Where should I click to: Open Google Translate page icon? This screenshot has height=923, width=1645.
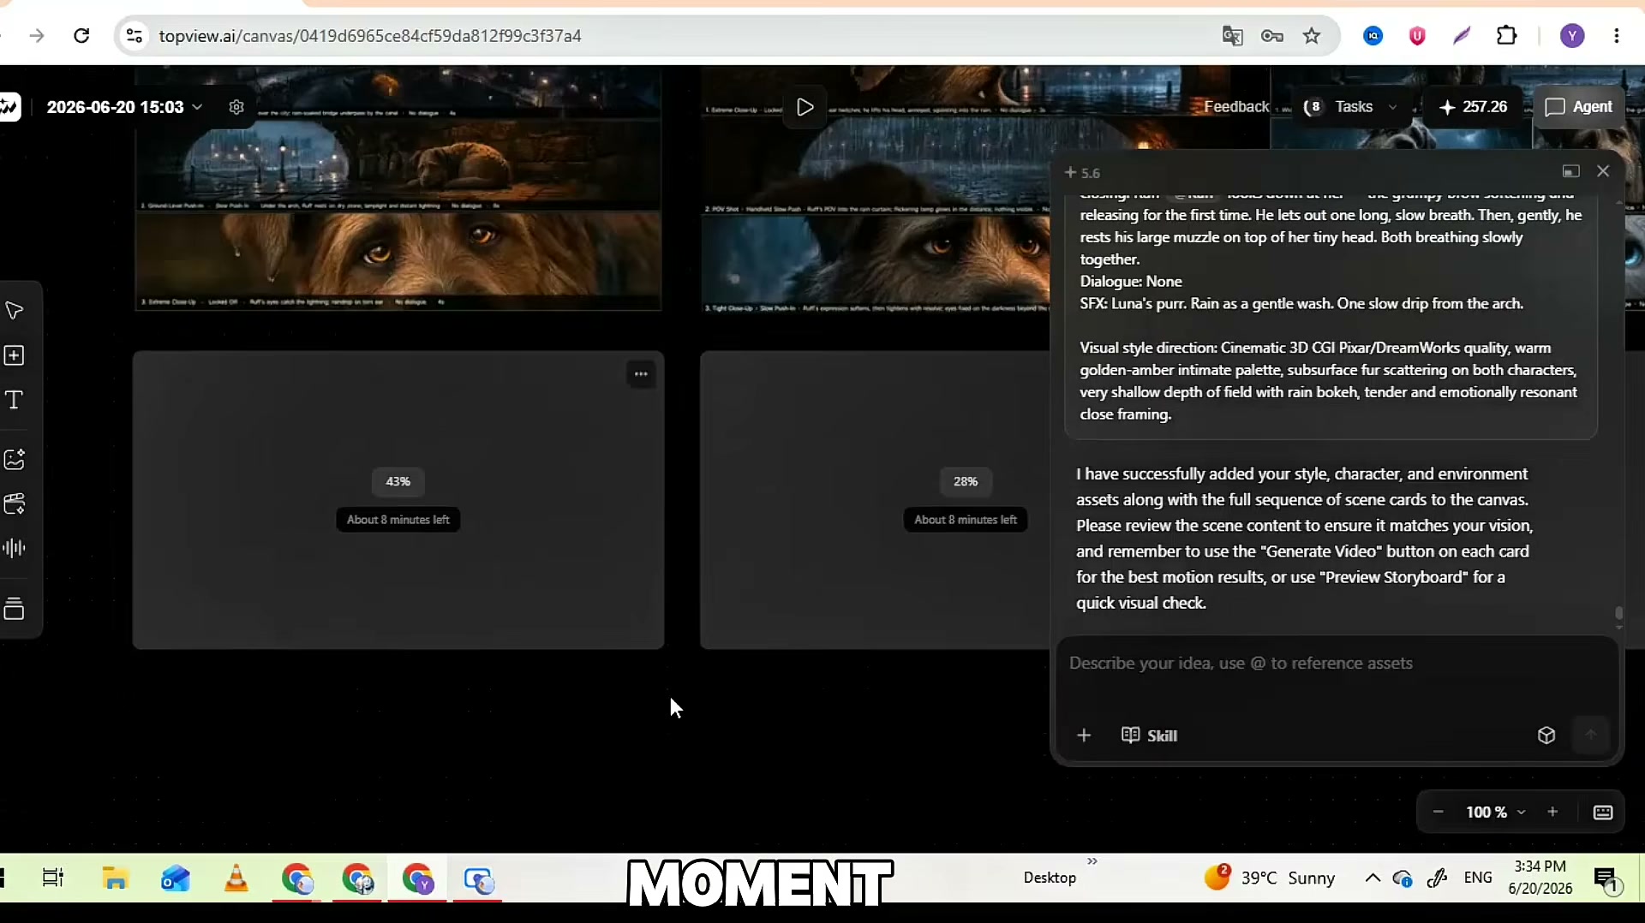pyautogui.click(x=1232, y=36)
